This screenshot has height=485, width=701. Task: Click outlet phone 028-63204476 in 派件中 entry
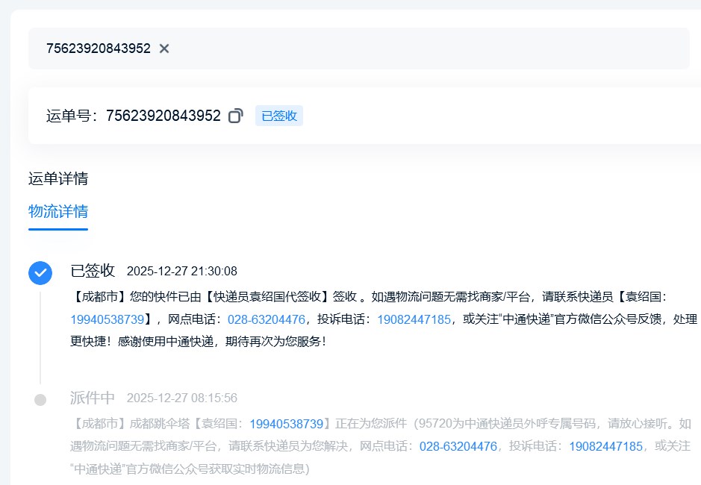(458, 446)
